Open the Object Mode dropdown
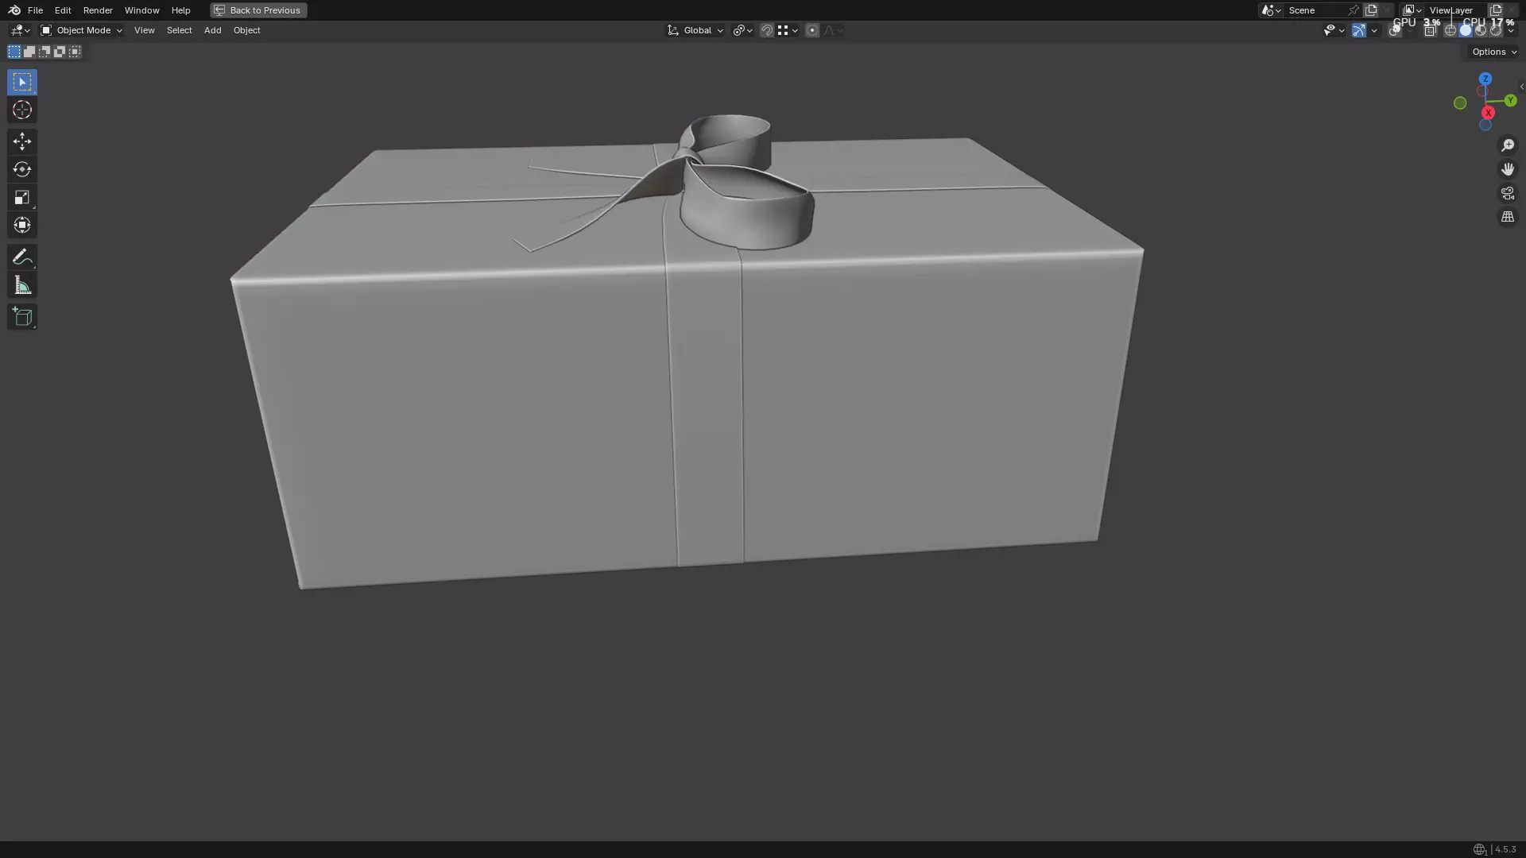 [x=81, y=30]
